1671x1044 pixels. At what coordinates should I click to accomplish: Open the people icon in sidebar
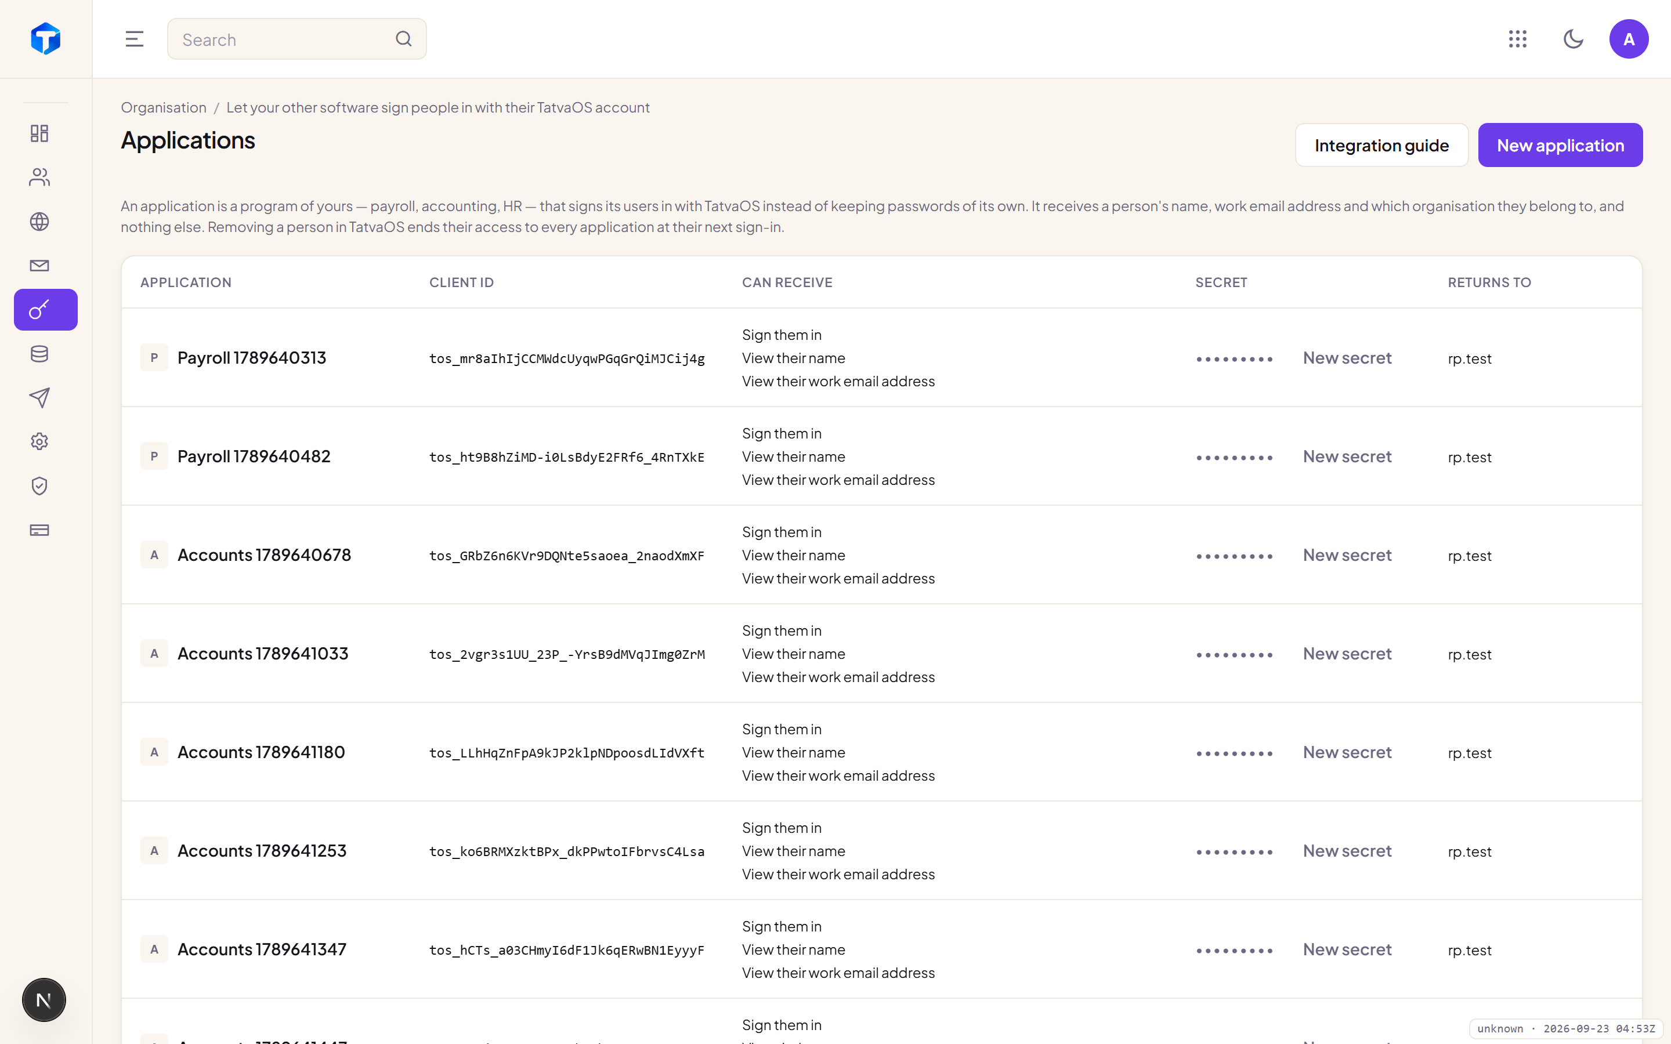(39, 177)
